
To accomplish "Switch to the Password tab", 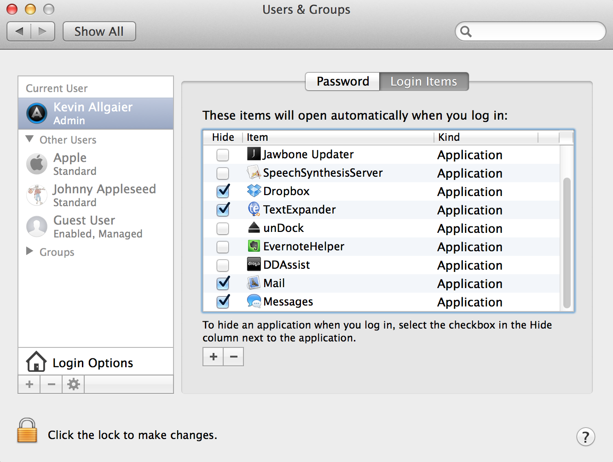I will (x=342, y=81).
